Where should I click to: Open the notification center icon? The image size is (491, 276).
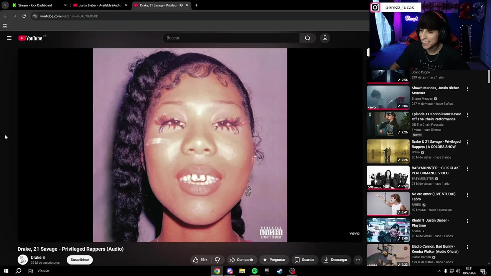pos(483,271)
